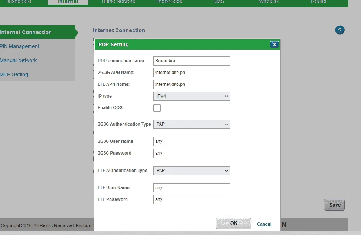Screen dimensions: 361x235
Task: Open Manual Network in sidebar
Action: click(37, 60)
